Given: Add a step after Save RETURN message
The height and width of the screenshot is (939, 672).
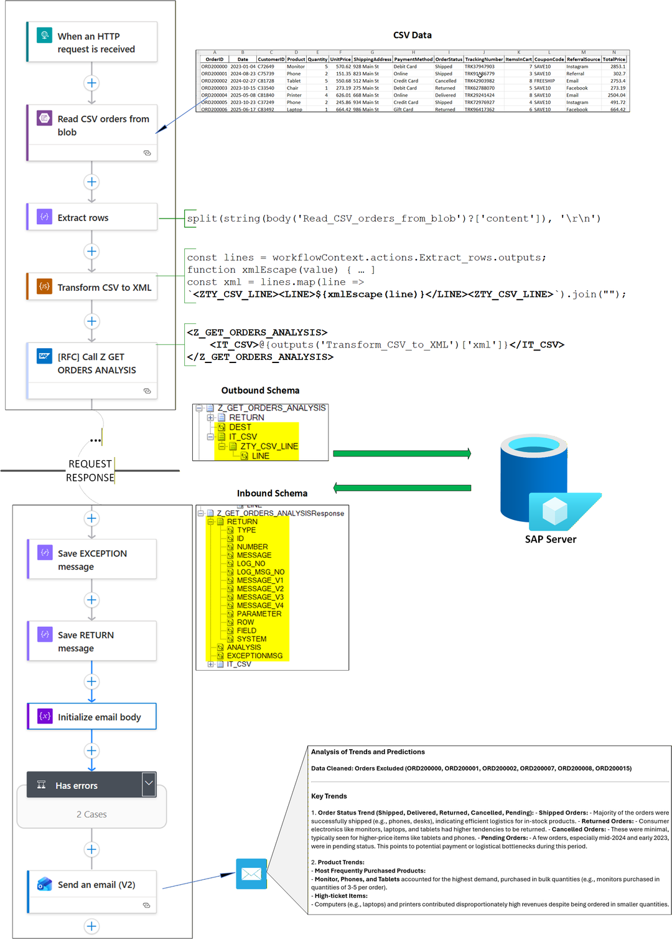Looking at the screenshot, I should click(x=91, y=681).
